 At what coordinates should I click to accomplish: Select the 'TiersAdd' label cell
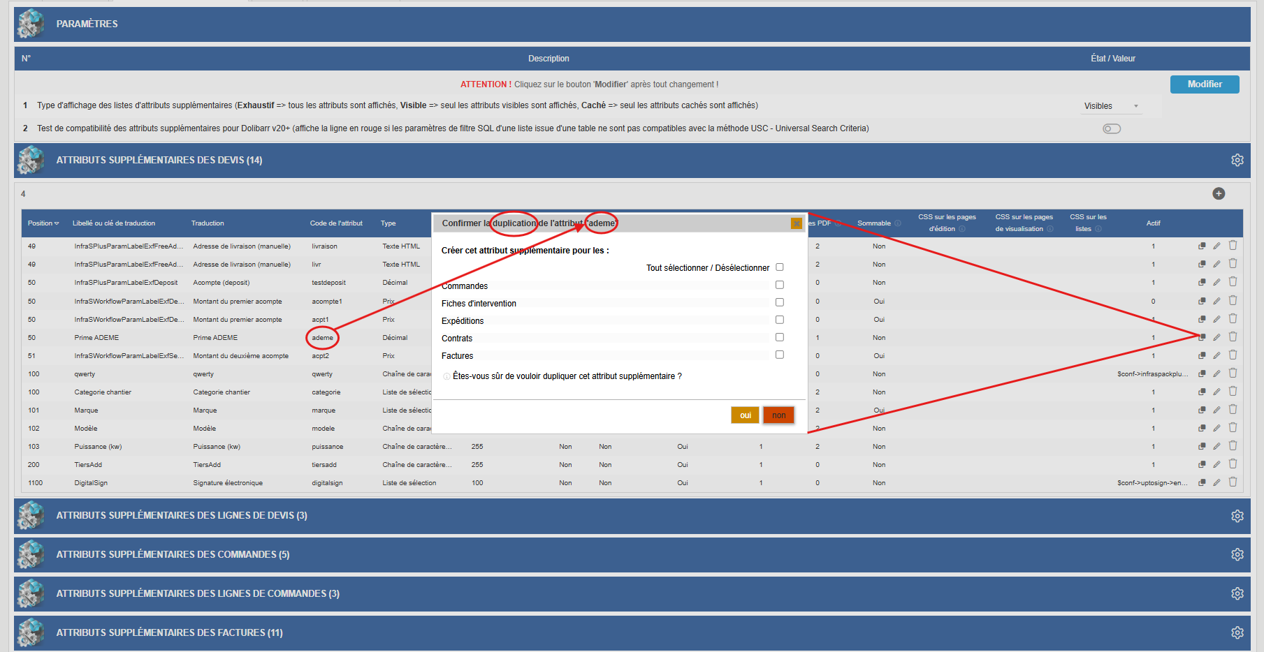pos(88,465)
